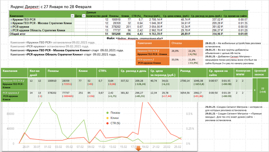Click the Яндекс Директ report title text

coord(51,7)
